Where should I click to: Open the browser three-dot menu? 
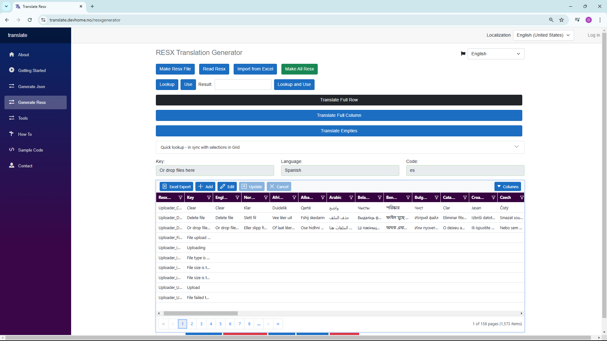click(x=600, y=20)
